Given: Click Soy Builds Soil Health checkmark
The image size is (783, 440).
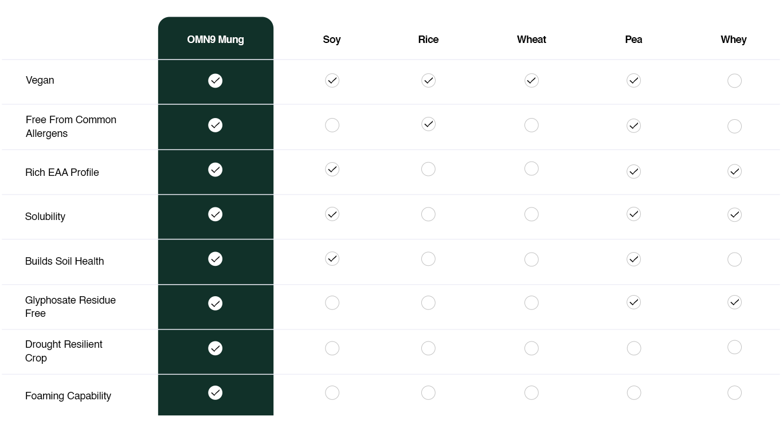Looking at the screenshot, I should tap(332, 259).
